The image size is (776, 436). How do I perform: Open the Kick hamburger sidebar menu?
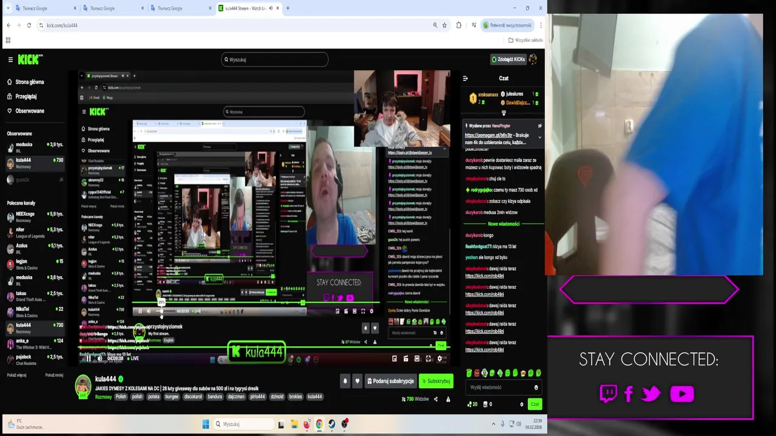pos(10,59)
